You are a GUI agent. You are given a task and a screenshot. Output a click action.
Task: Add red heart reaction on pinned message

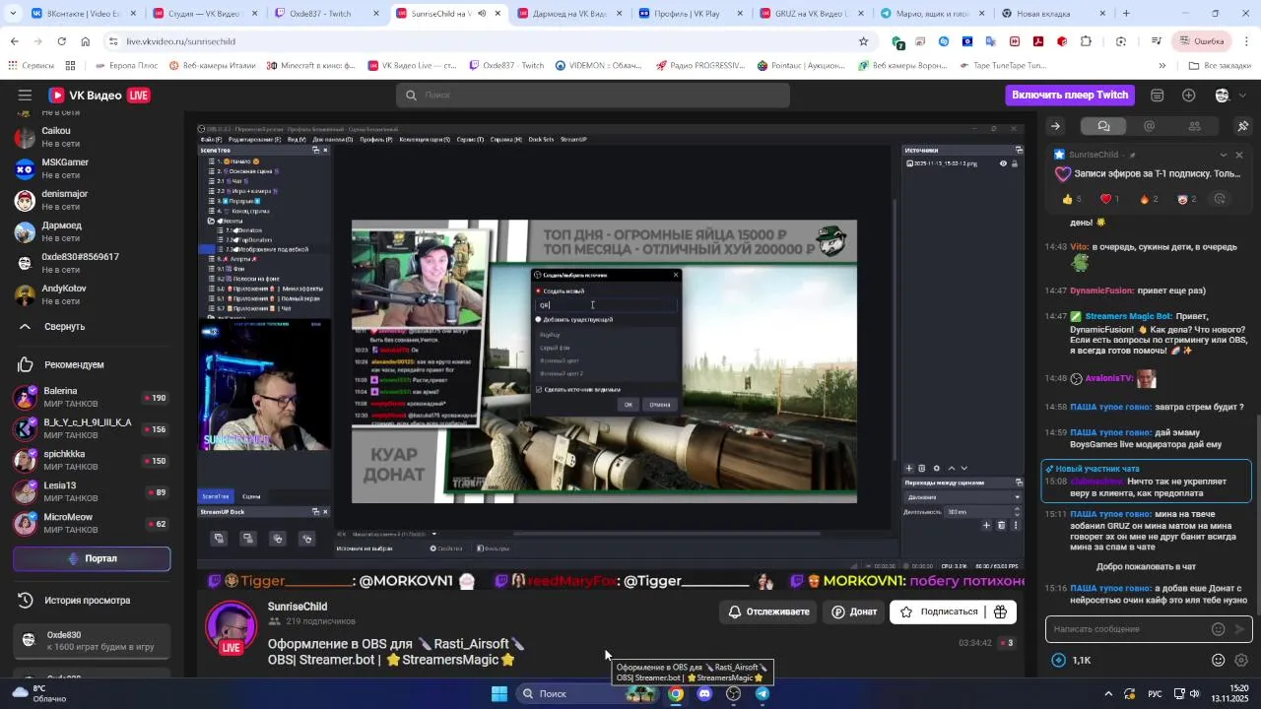[x=1109, y=199]
